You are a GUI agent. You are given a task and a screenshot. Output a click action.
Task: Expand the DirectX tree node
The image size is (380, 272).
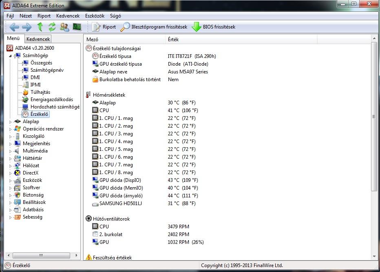(10, 173)
